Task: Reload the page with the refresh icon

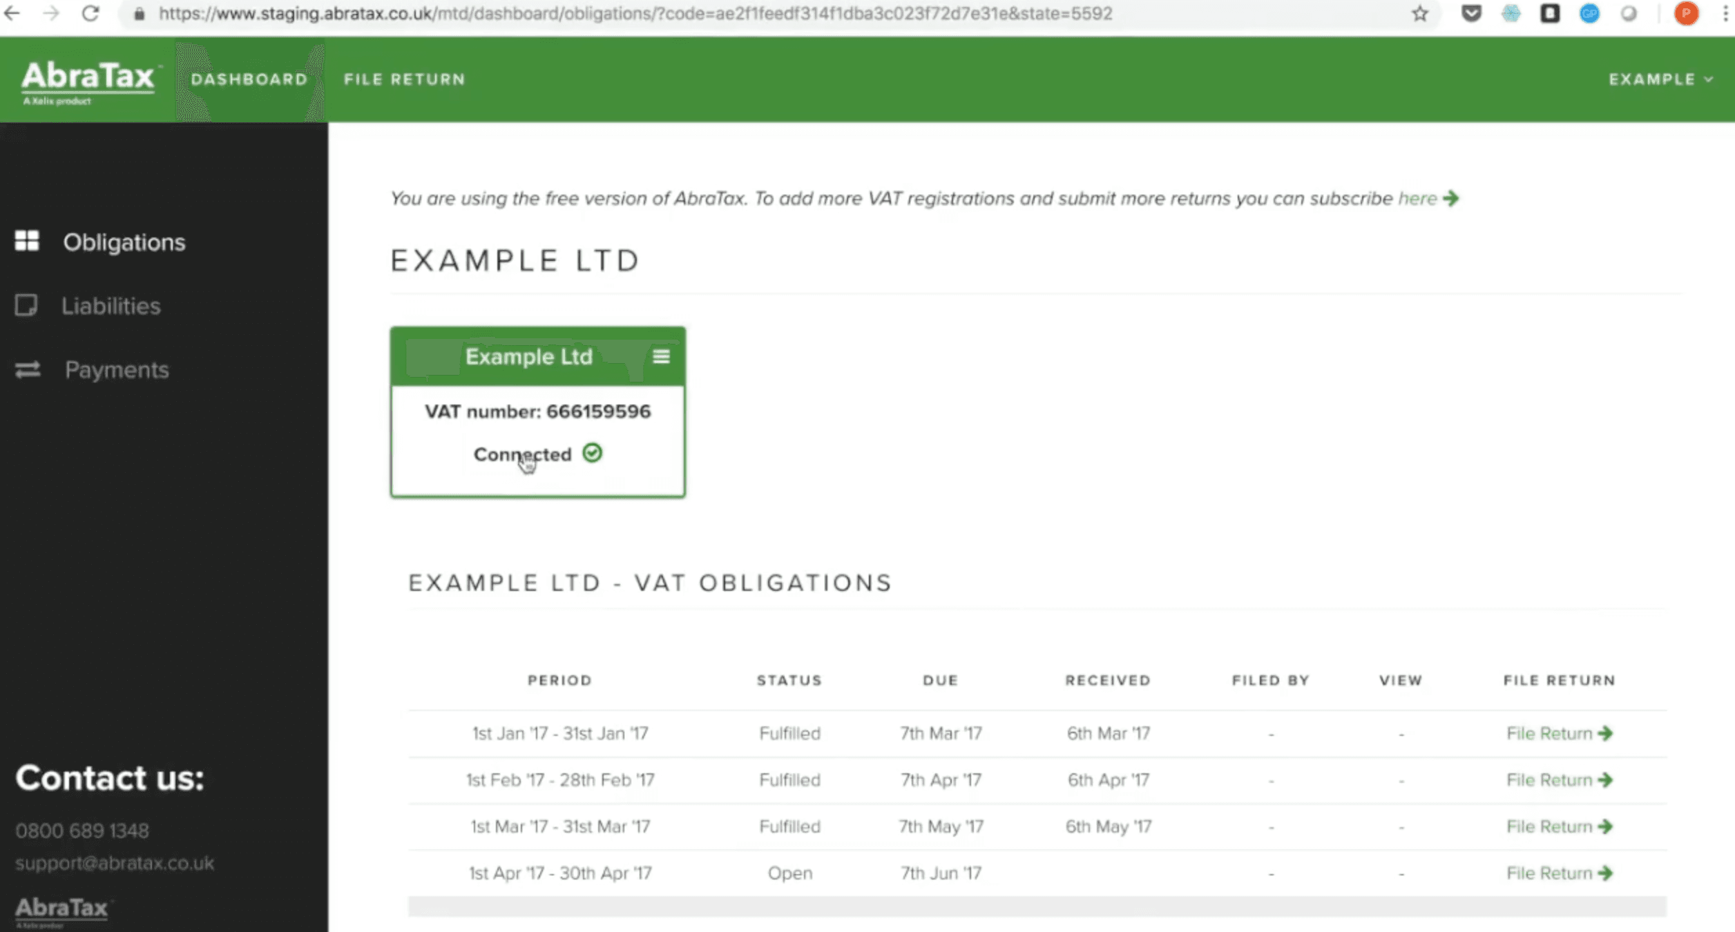Action: pyautogui.click(x=90, y=13)
